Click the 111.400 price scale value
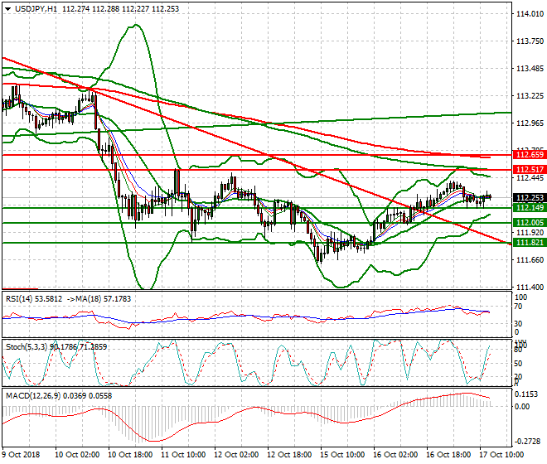Viewport: 547px width, 464px height. [530, 288]
